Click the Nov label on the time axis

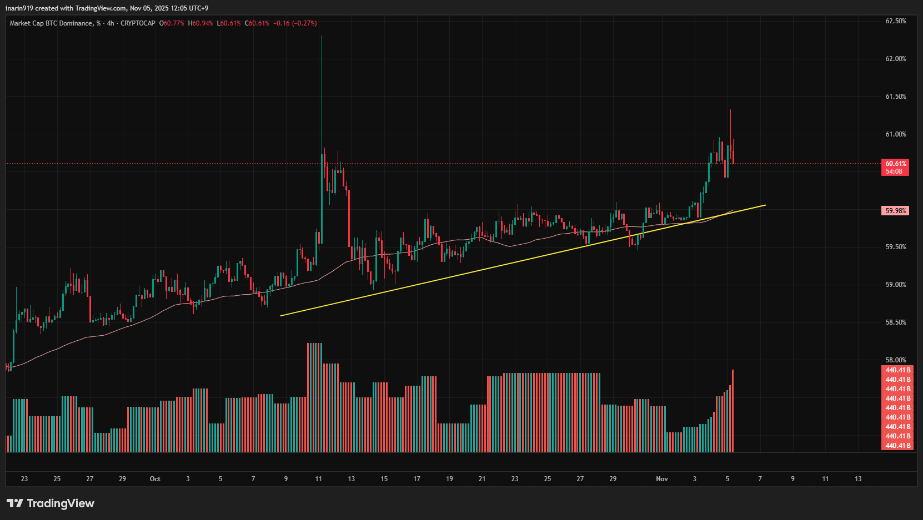662,478
